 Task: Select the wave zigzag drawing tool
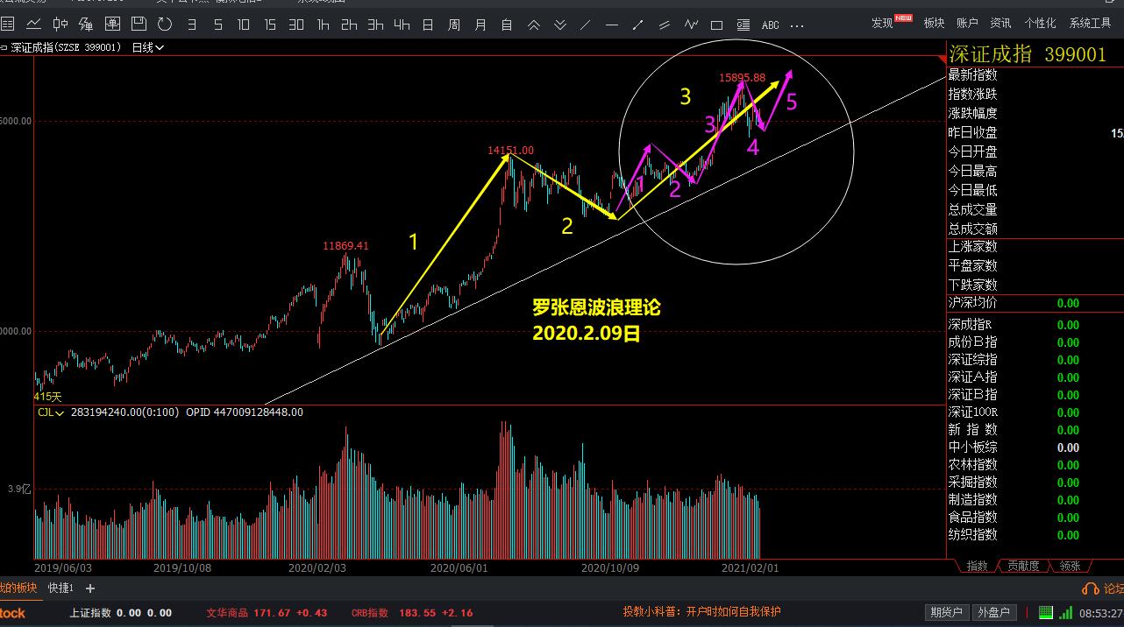(x=691, y=25)
